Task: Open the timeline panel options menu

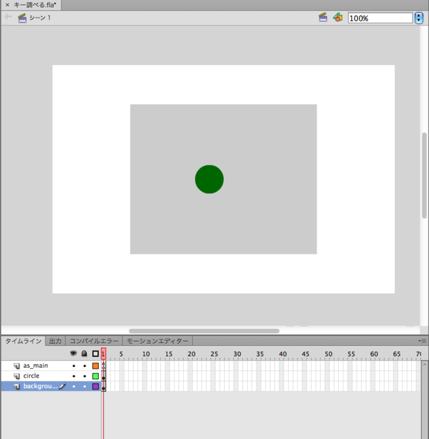Action: (422, 341)
